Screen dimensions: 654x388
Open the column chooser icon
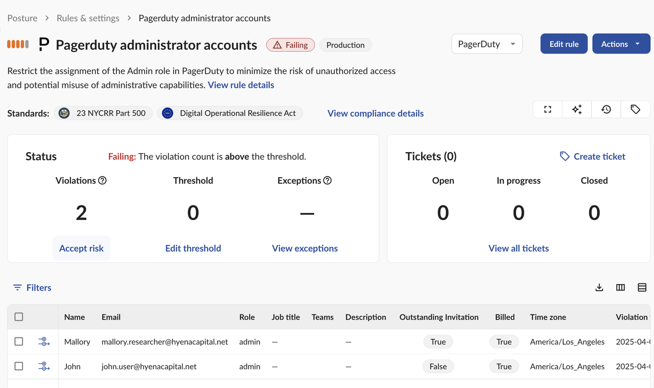[621, 287]
